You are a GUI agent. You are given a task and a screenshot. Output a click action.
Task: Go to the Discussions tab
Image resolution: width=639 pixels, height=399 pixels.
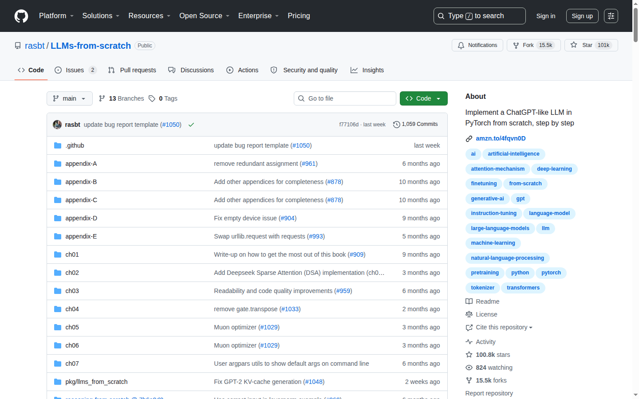[191, 70]
